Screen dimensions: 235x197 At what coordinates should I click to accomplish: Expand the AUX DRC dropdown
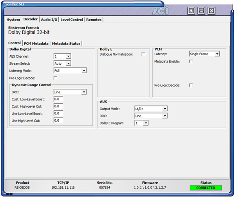pyautogui.click(x=151, y=116)
